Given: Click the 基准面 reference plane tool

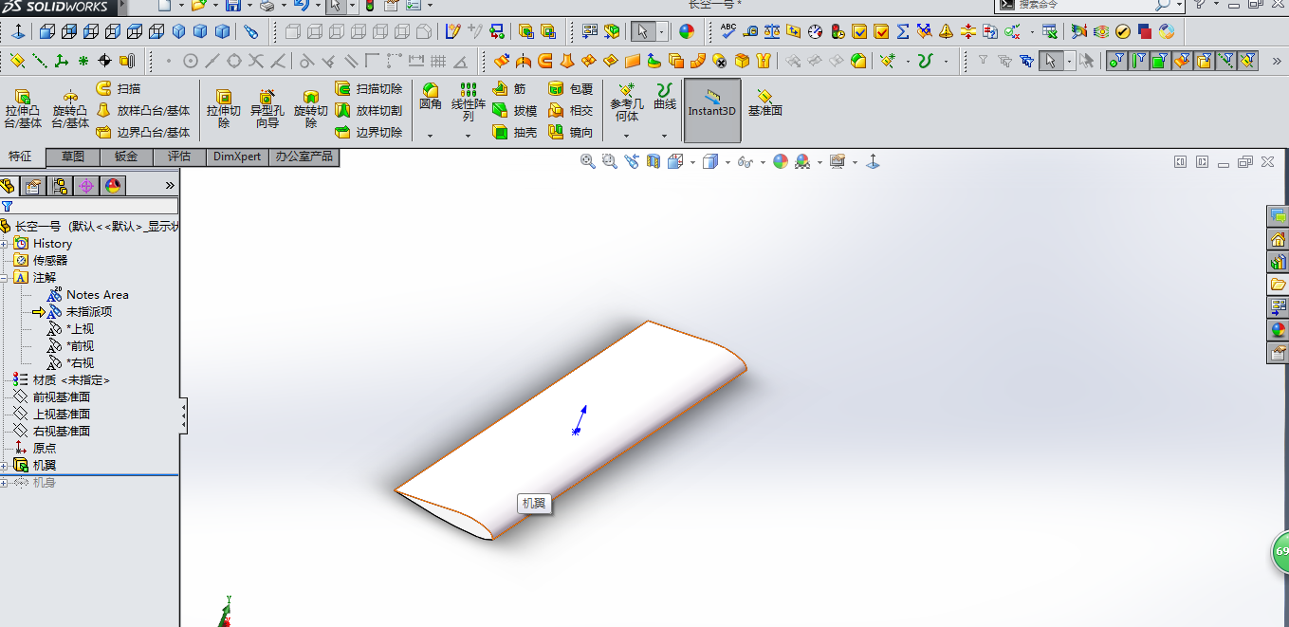Looking at the screenshot, I should [x=764, y=102].
